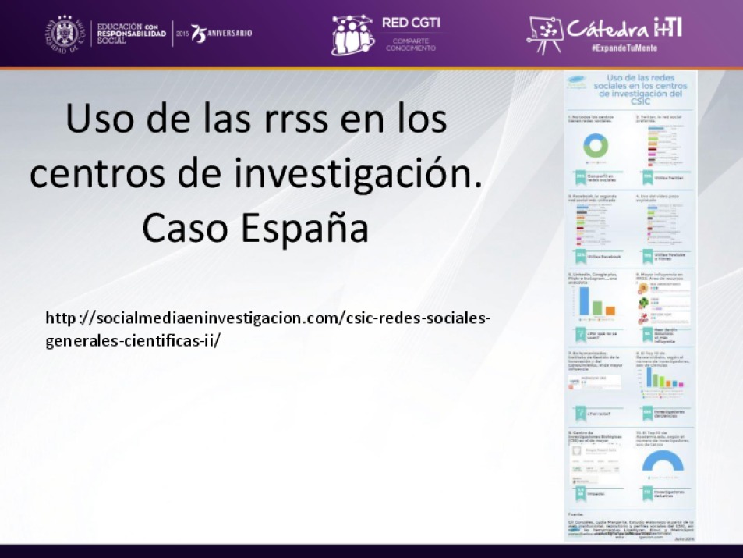
Task: Click the green donut chart in infographic
Action: (596, 144)
